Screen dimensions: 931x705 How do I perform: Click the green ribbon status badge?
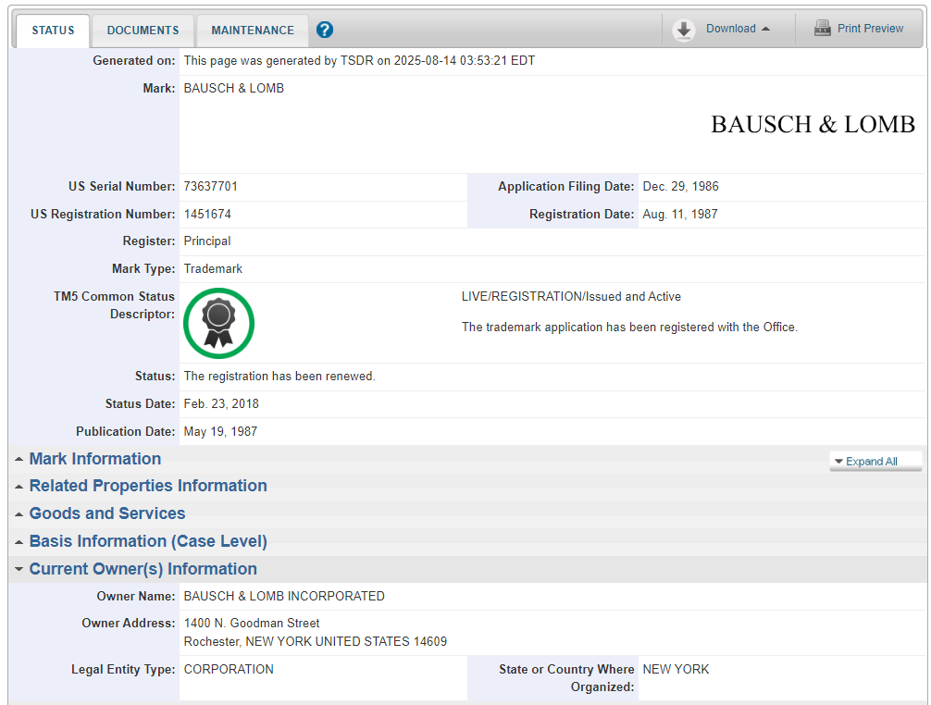click(x=218, y=323)
